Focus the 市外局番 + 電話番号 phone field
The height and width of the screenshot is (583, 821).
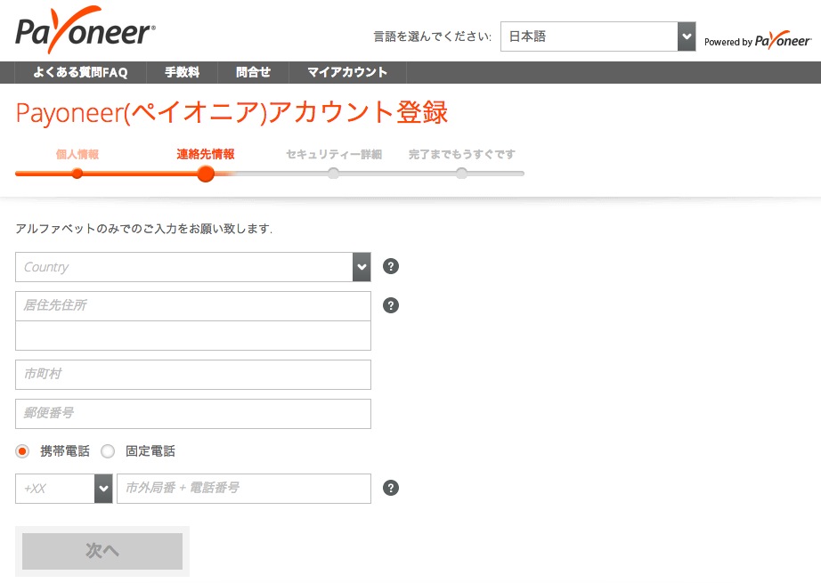[x=244, y=489]
